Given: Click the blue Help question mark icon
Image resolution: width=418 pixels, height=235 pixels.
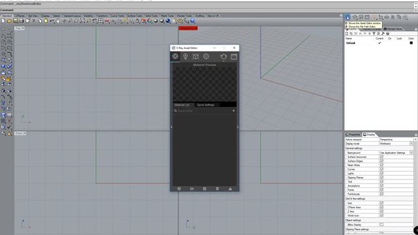Looking at the screenshot, I should click(x=192, y=21).
